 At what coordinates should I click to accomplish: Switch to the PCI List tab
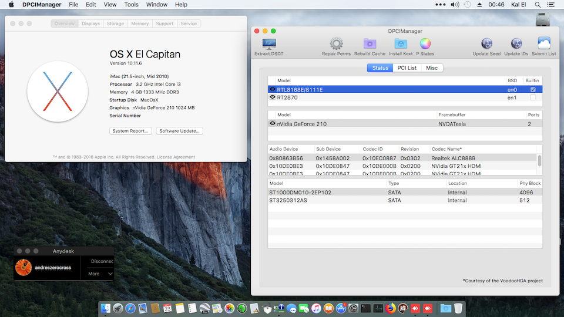click(407, 68)
